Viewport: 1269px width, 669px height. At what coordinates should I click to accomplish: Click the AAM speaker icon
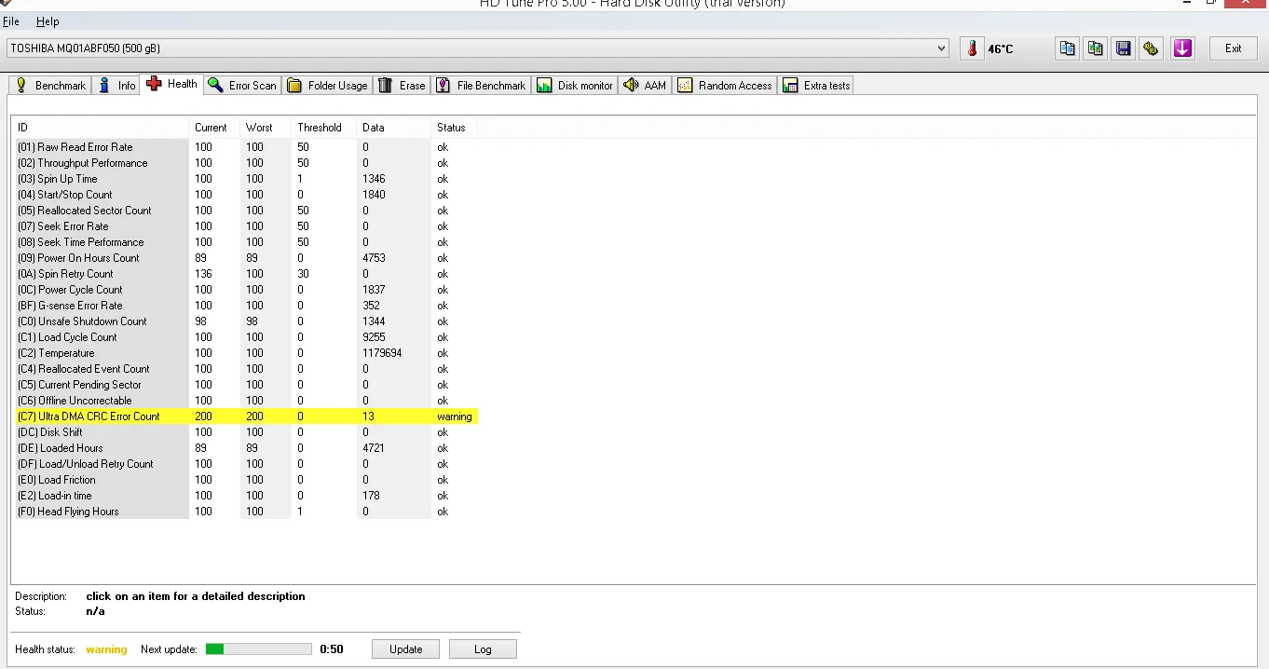click(x=632, y=85)
